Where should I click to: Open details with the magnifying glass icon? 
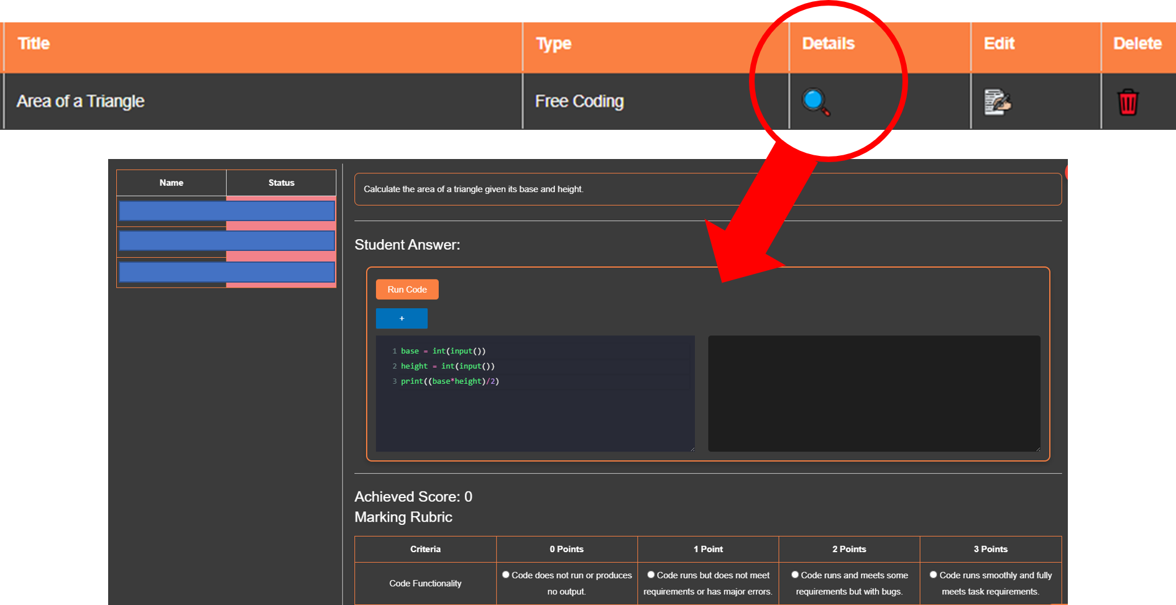pos(815,102)
